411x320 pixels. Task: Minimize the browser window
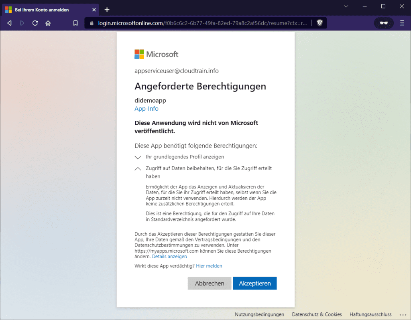pos(364,6)
